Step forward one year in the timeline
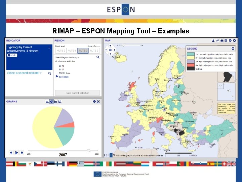Viewport: 242px width, 182px height. tap(22, 153)
